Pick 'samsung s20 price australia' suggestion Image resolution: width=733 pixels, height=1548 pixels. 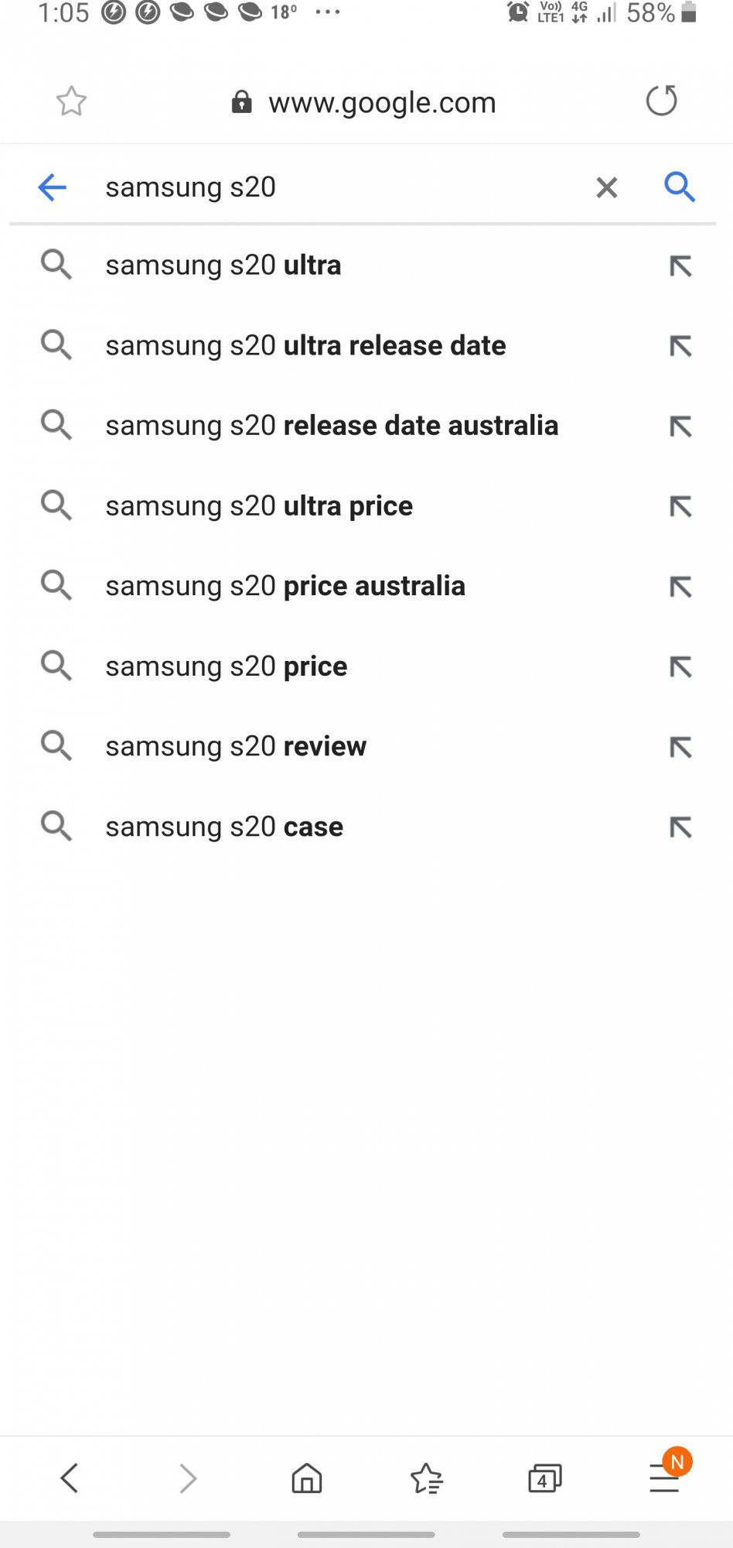[285, 587]
